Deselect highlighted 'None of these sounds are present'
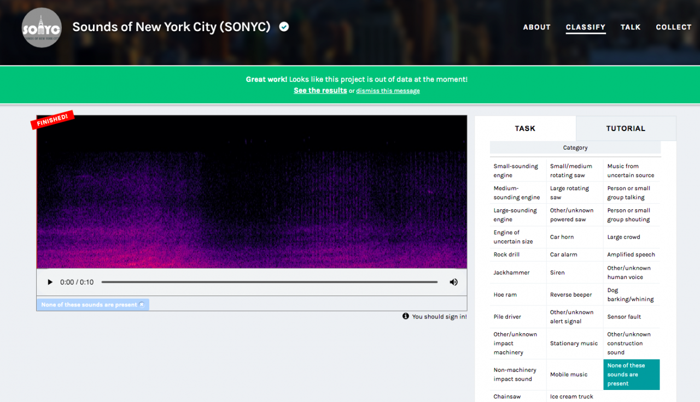Screen dimensions: 700x402 (632, 375)
